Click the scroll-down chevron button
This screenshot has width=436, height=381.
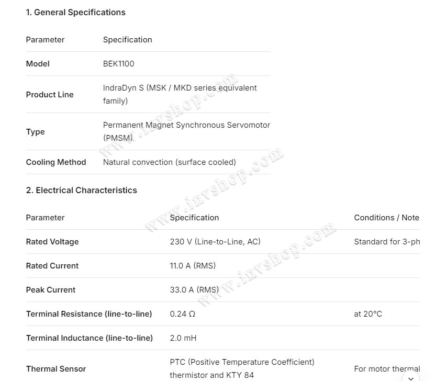point(411,377)
